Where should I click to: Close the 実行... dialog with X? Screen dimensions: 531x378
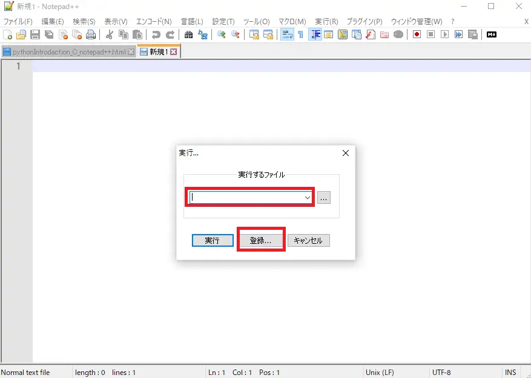345,153
